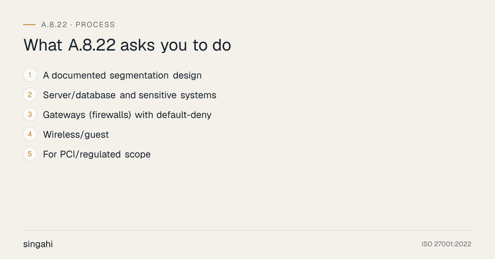Click the orange dash before A.8.22
Screen dimensions: 495x259
[29, 25]
